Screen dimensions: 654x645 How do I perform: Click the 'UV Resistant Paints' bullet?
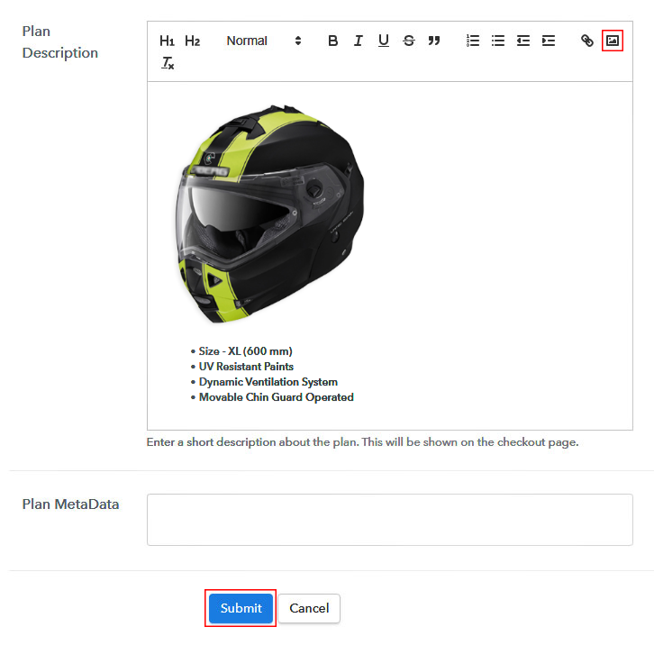pos(246,367)
